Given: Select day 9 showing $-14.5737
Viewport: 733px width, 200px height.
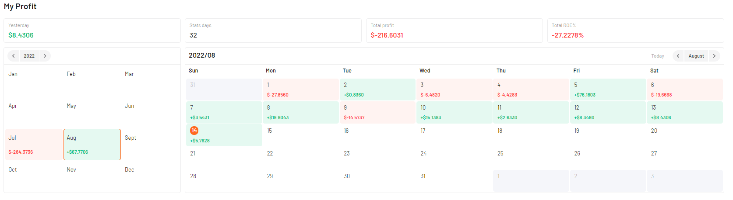Looking at the screenshot, I should click(377, 112).
